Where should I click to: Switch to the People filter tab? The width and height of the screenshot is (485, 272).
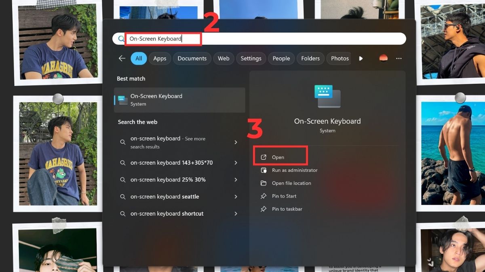[281, 58]
